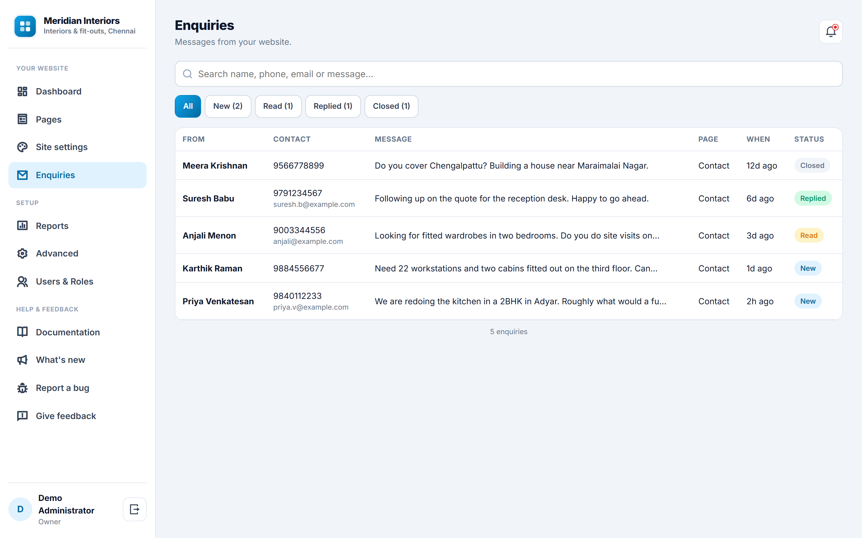
Task: Click the Advanced gear icon
Action: 22,253
